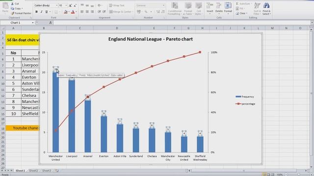The width and height of the screenshot is (314, 176).
Task: Click the accounting number format icon
Action: [138, 12]
